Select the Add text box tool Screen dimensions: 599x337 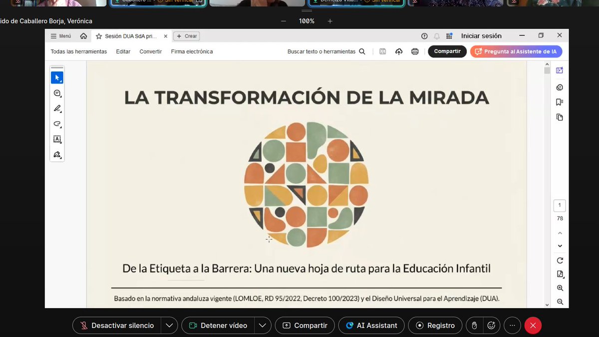[x=57, y=139]
